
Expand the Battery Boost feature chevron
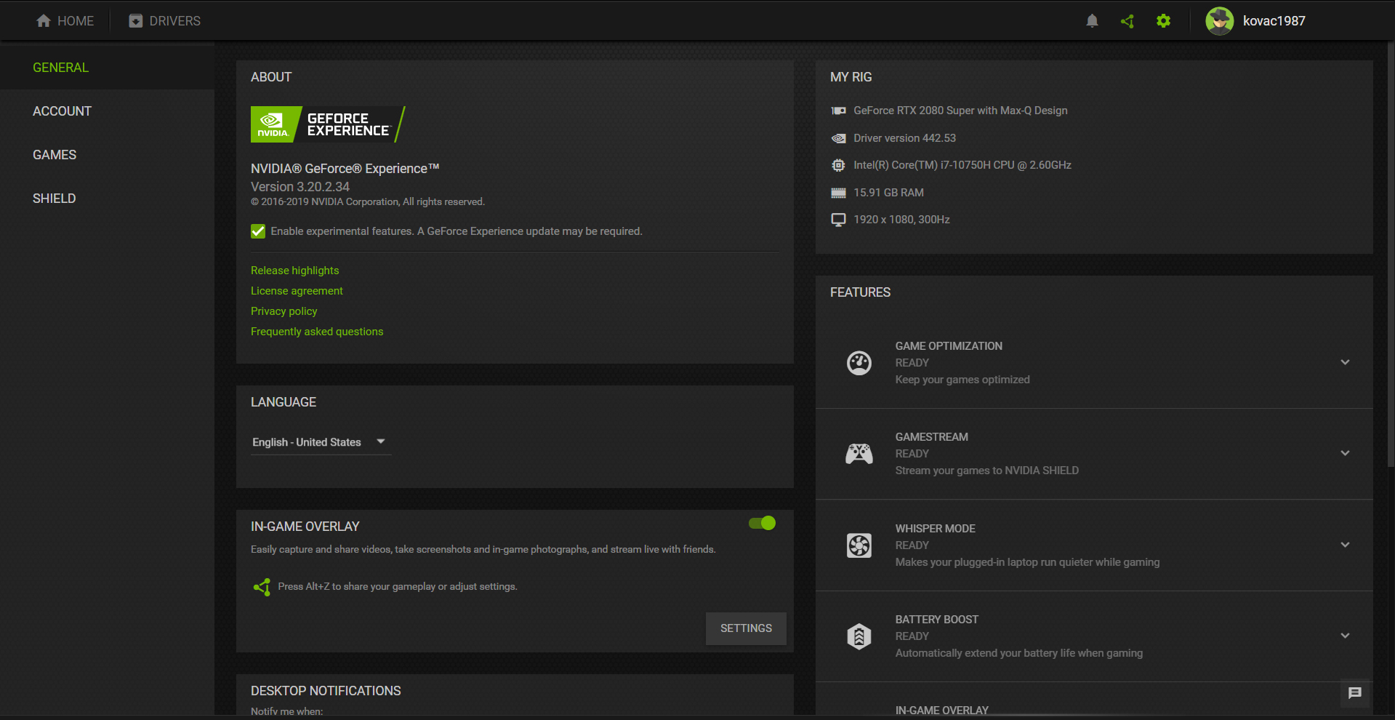pyautogui.click(x=1345, y=636)
